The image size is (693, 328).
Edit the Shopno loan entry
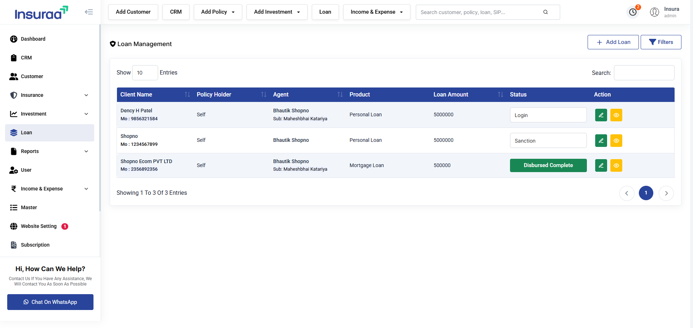(601, 141)
